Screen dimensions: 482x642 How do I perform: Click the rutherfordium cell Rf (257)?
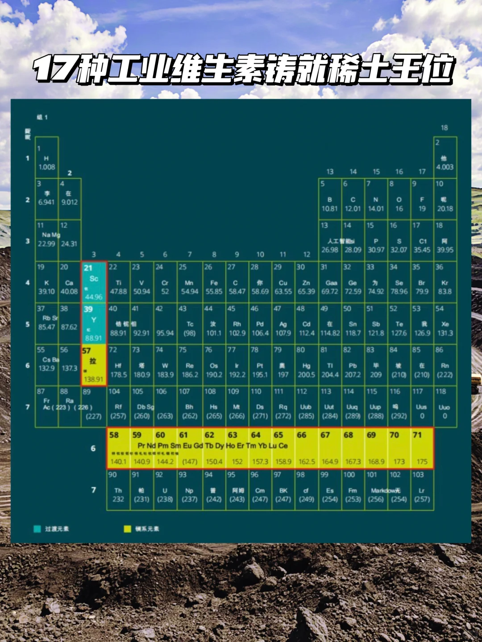[118, 406]
